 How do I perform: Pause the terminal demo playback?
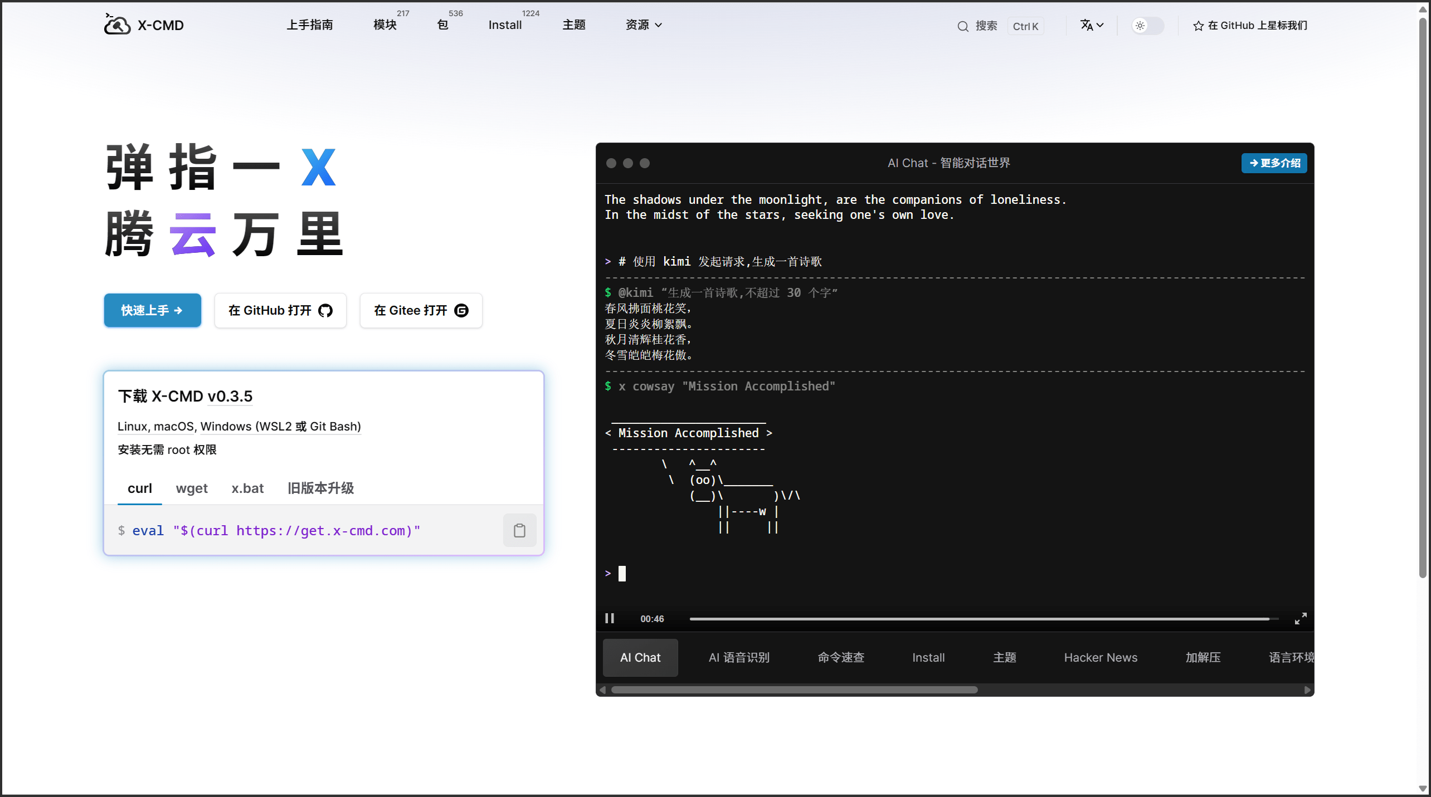coord(610,618)
